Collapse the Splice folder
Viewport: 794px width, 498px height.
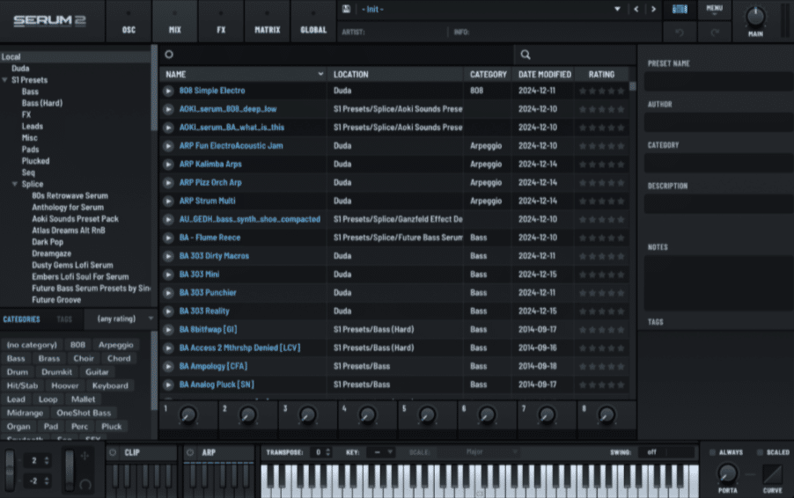(x=15, y=184)
